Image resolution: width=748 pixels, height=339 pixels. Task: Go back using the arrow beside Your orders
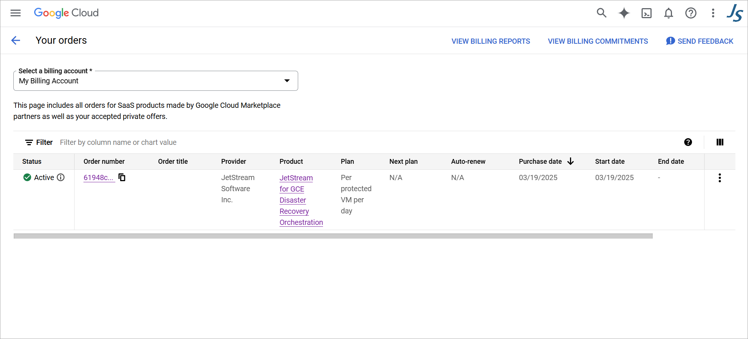coord(16,40)
